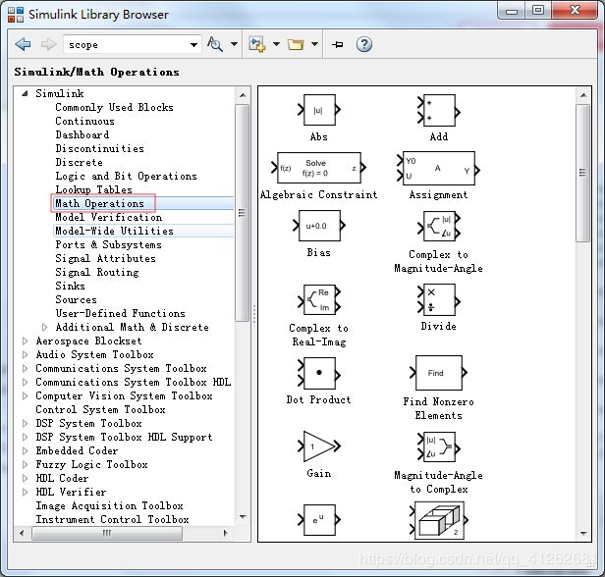Select the Bias block icon
Image resolution: width=605 pixels, height=577 pixels.
[x=319, y=226]
